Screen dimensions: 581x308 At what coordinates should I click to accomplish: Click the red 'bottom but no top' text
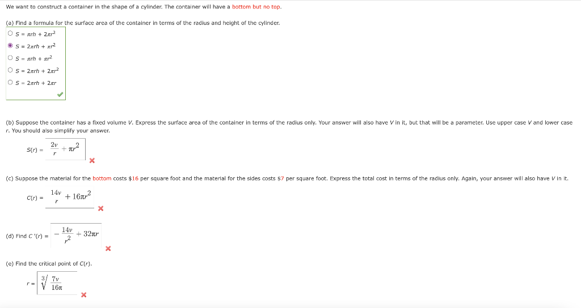point(256,7)
